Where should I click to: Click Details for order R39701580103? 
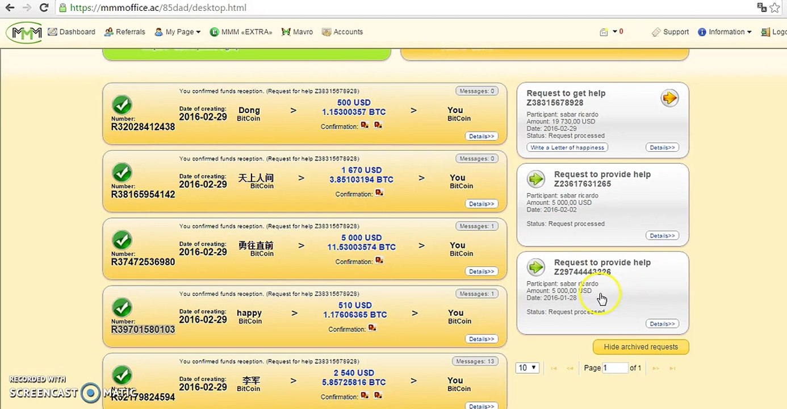click(482, 339)
